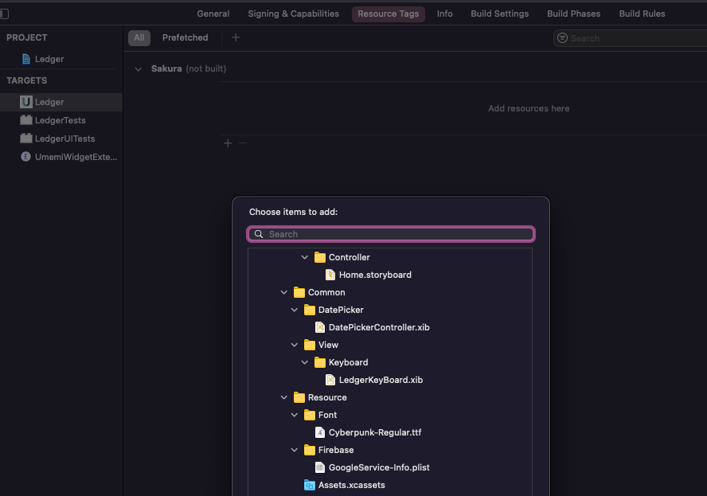Image resolution: width=707 pixels, height=496 pixels.
Task: Switch to Signing & Capabilities tab
Action: point(293,14)
